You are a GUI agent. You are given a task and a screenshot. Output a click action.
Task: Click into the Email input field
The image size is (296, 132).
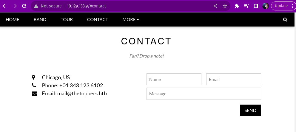234,79
